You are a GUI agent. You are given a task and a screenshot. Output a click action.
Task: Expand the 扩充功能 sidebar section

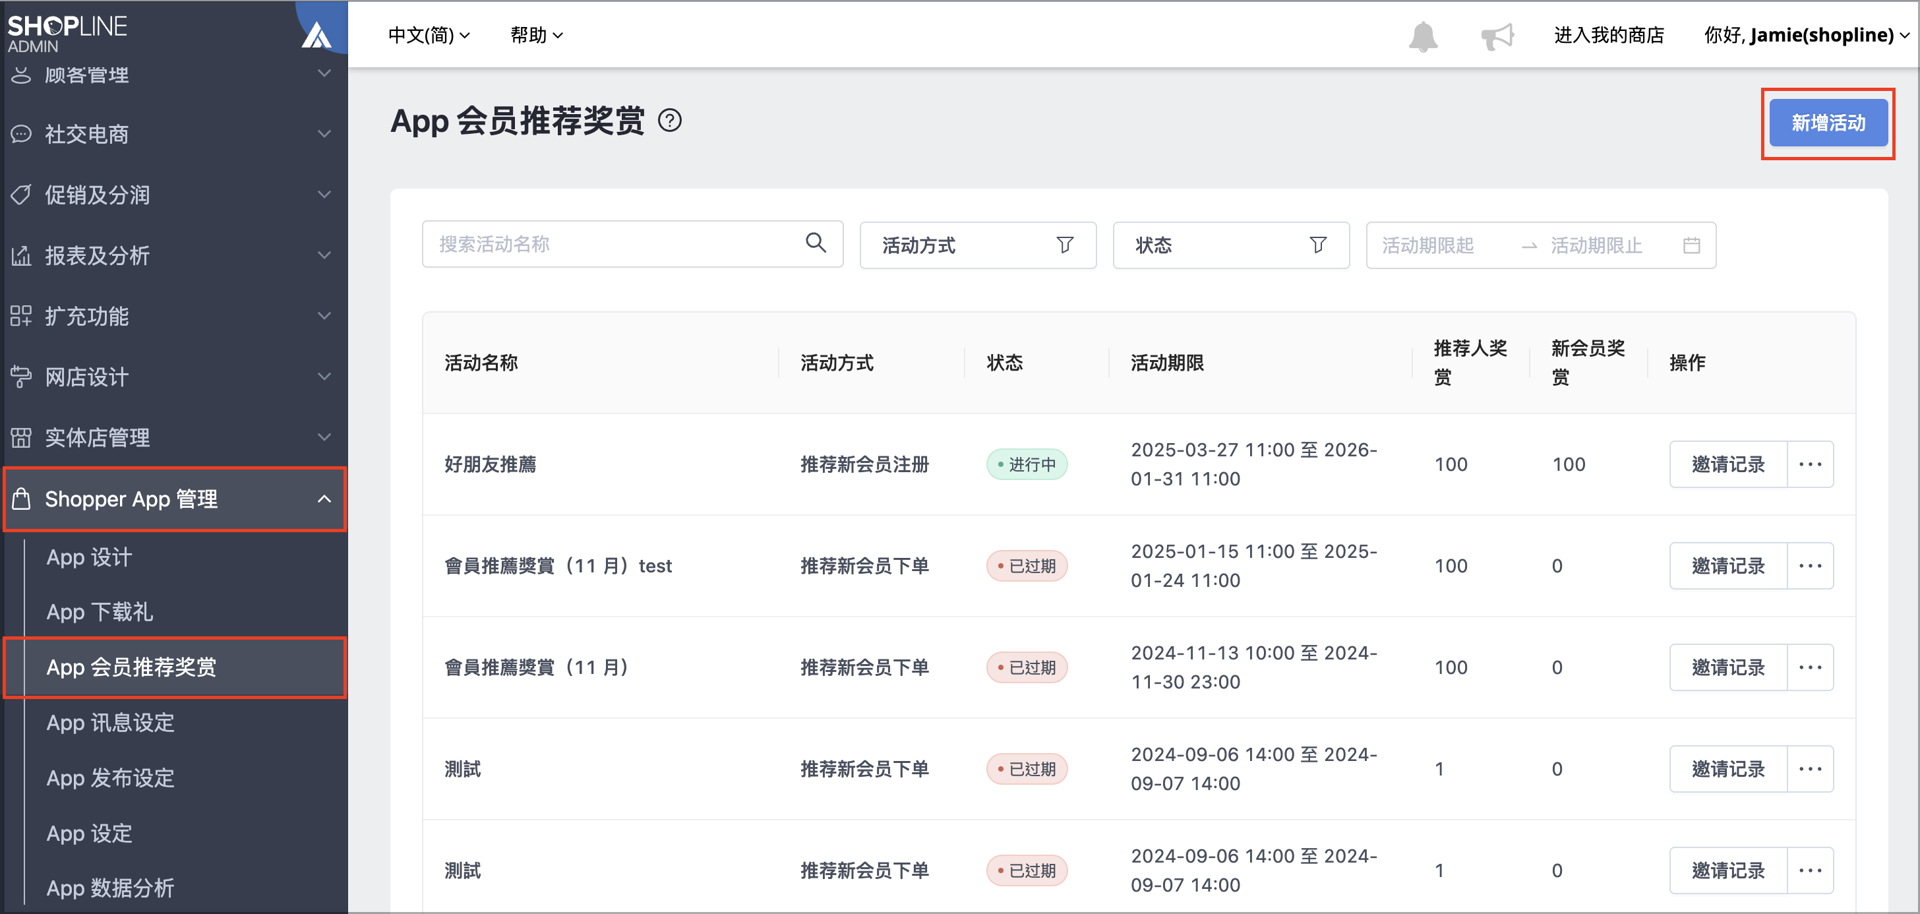324,316
